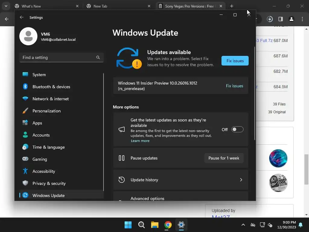The height and width of the screenshot is (232, 309).
Task: Open Bluetooth & devices settings
Action: point(61,87)
